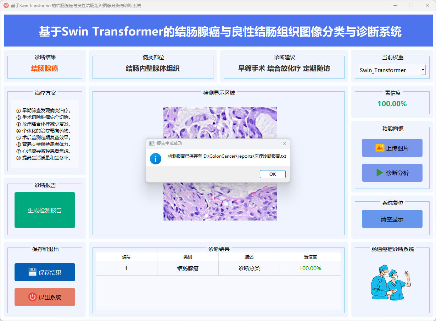Click the red power exit icon
The height and width of the screenshot is (321, 436).
point(33,297)
